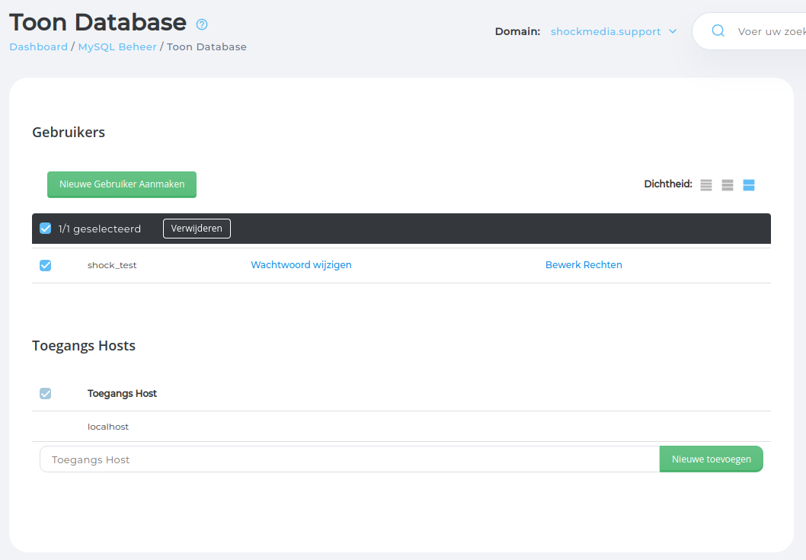The width and height of the screenshot is (806, 560).
Task: Toggle the select-all users checkbox
Action: pyautogui.click(x=46, y=229)
